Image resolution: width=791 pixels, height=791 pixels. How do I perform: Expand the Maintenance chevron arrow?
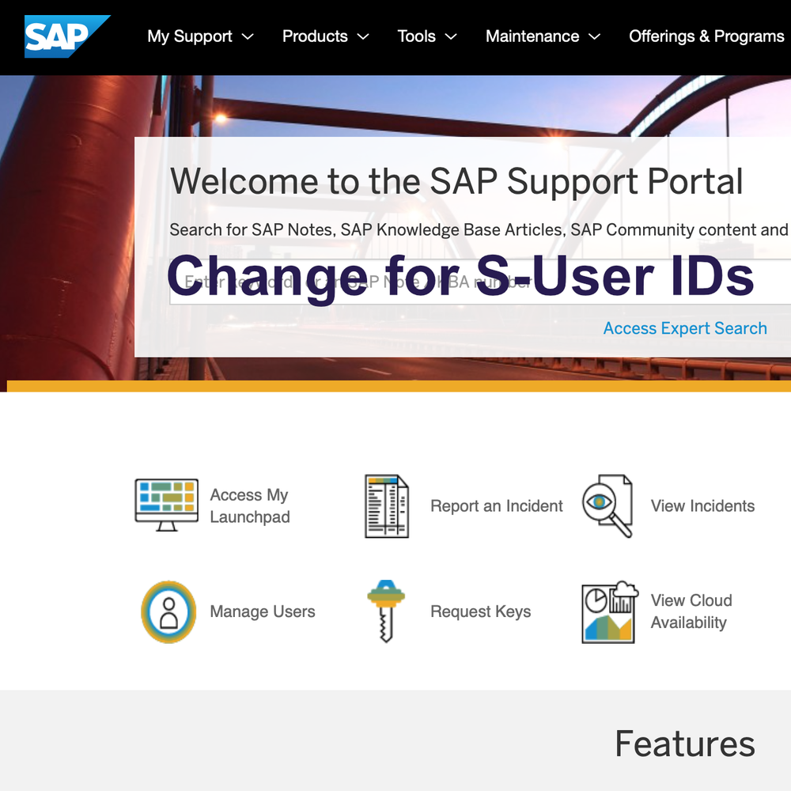595,36
